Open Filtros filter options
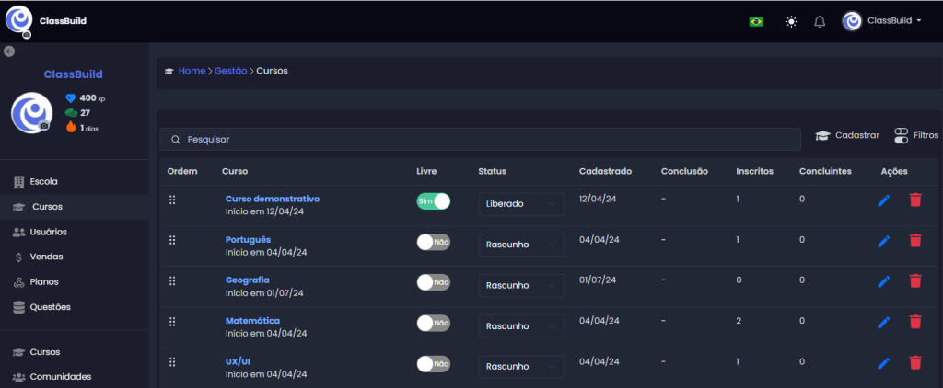This screenshot has height=388, width=943. pos(916,136)
